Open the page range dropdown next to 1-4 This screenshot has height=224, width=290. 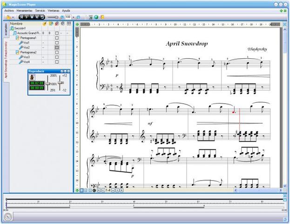[113, 190]
